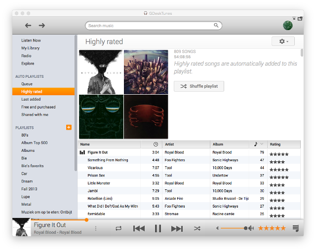This screenshot has width=316, height=251.
Task: Click the Sonic Highways city cover
Action: coord(146,72)
